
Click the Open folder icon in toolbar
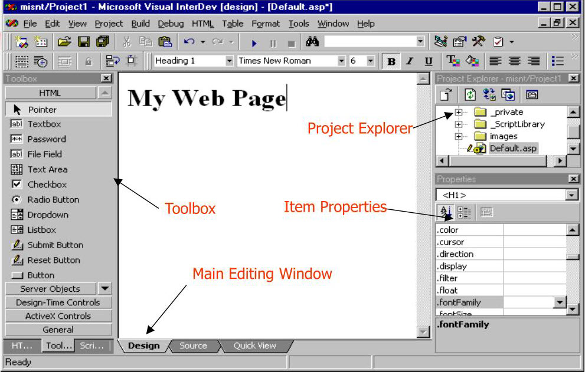65,42
